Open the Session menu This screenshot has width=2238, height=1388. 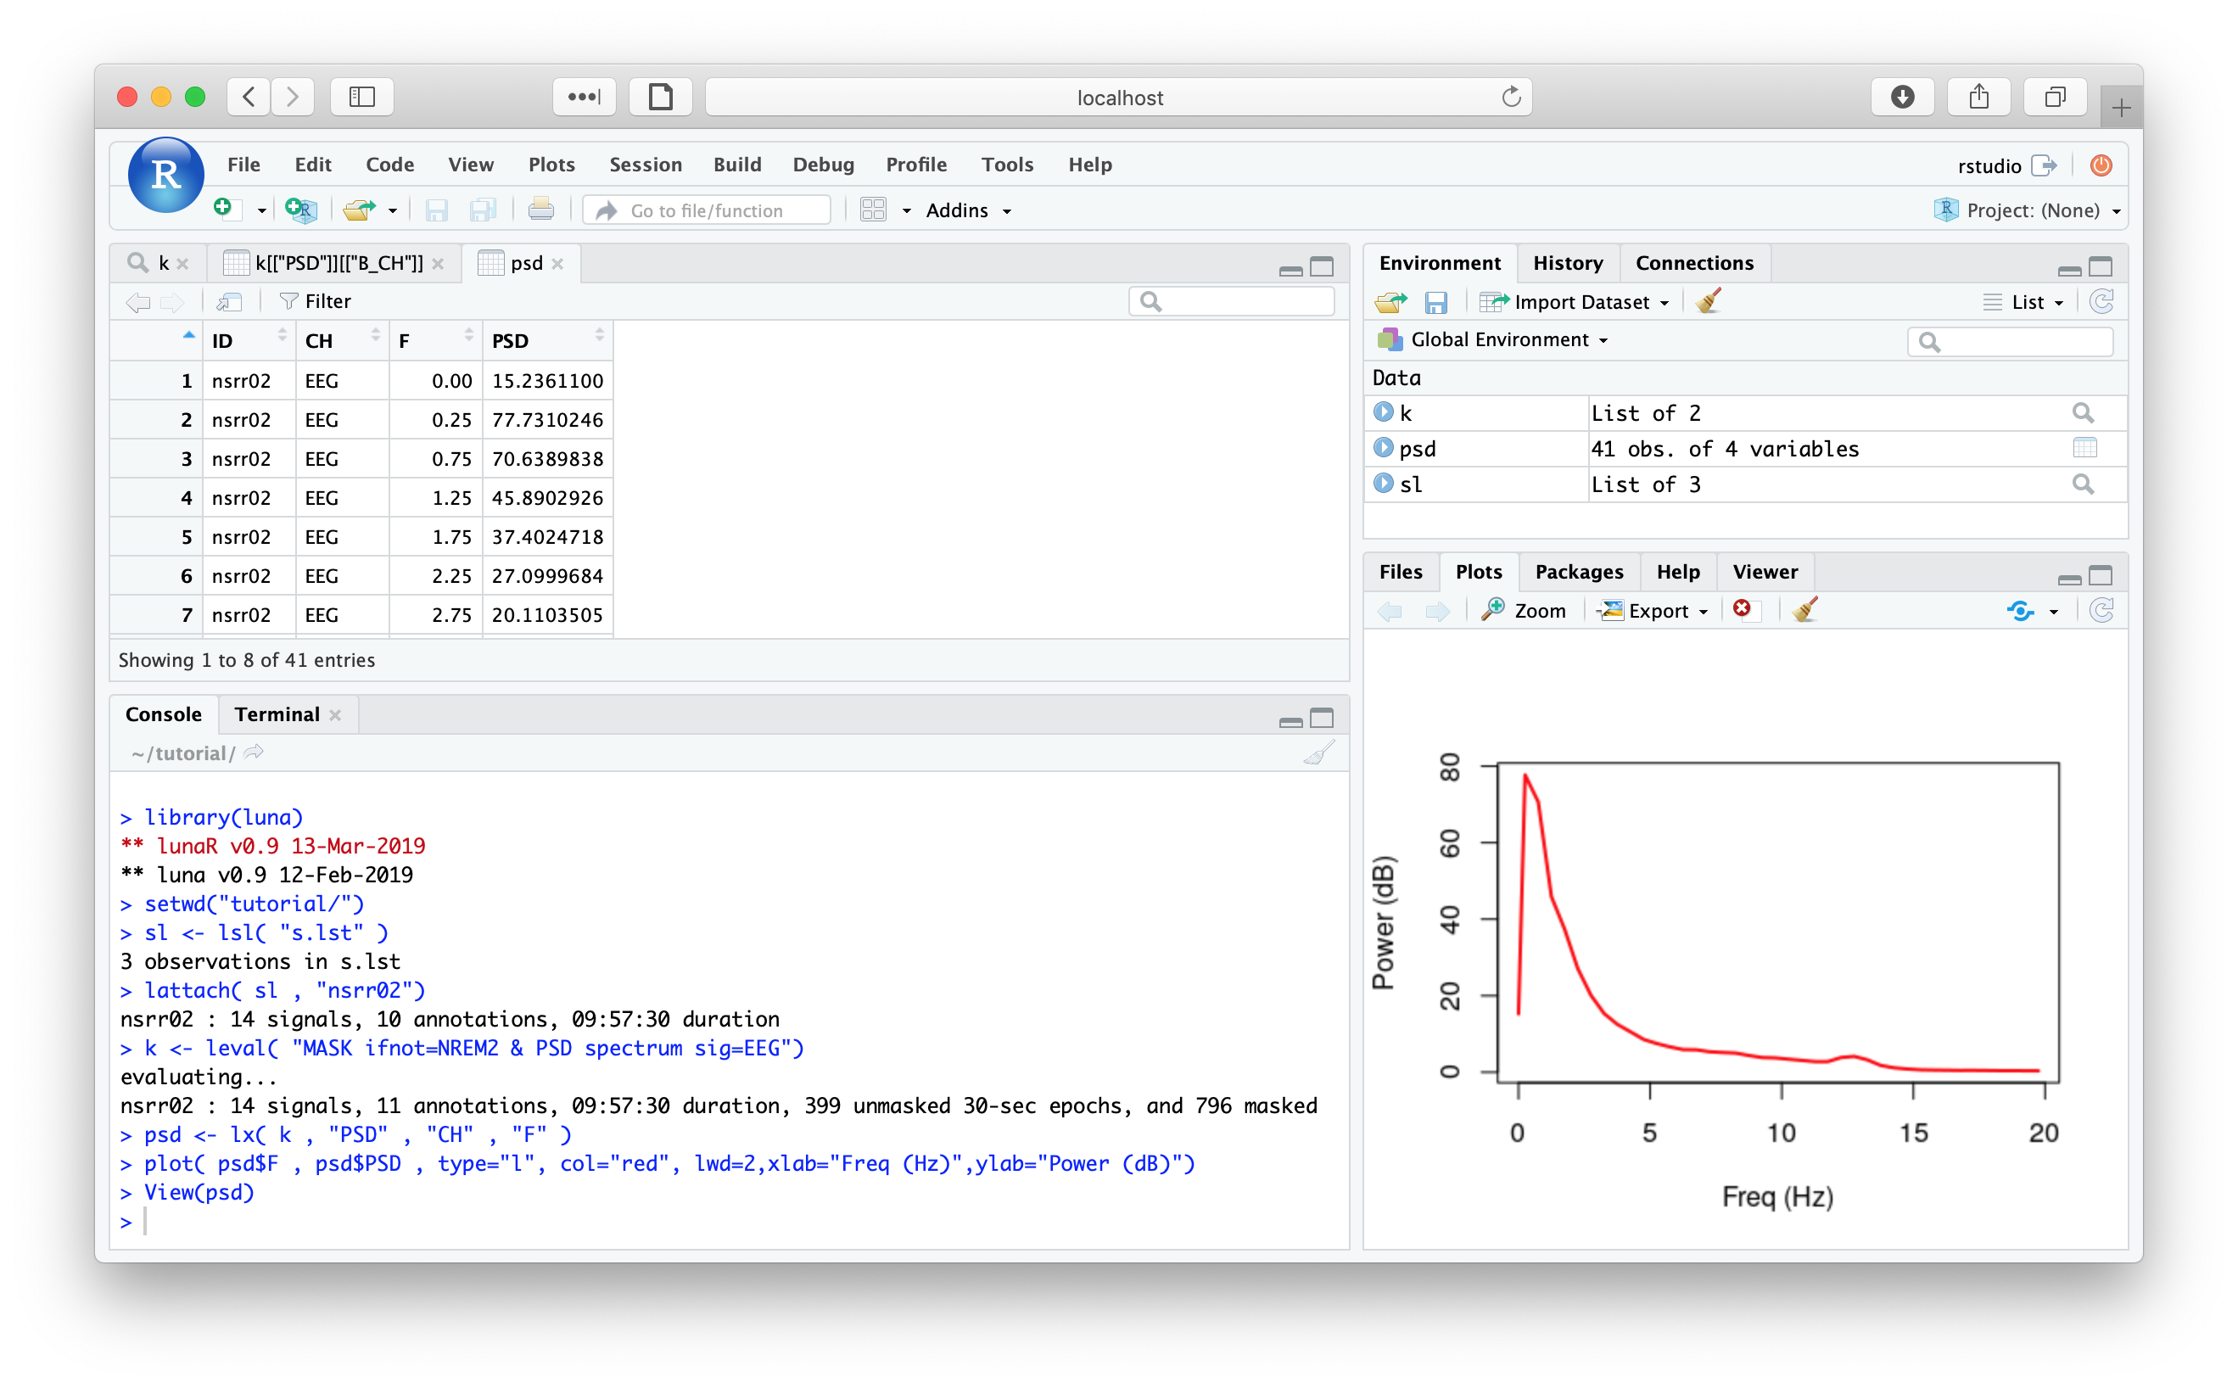646,165
